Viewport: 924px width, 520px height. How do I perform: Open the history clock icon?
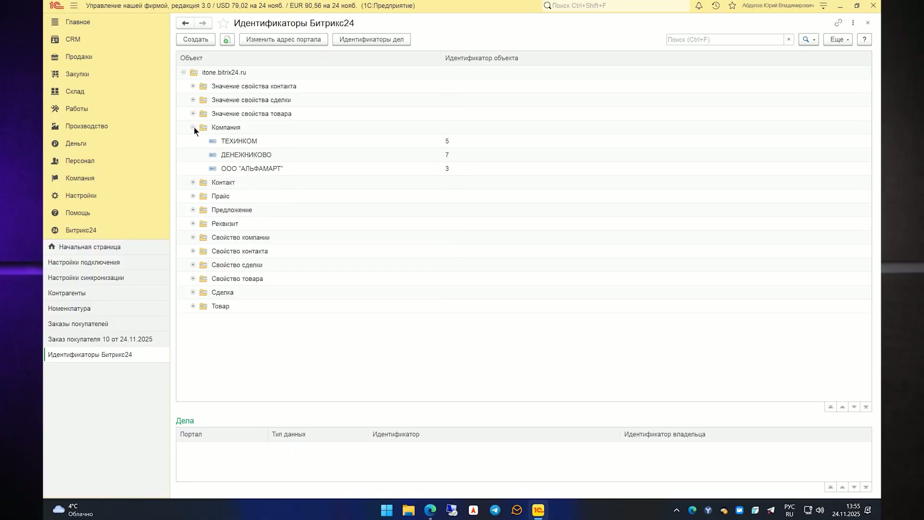[x=716, y=6]
